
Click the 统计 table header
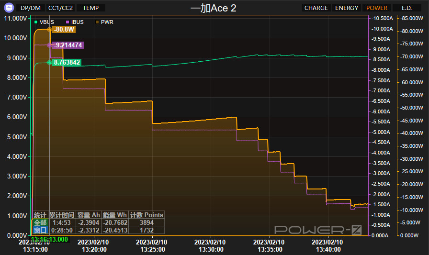[40, 215]
